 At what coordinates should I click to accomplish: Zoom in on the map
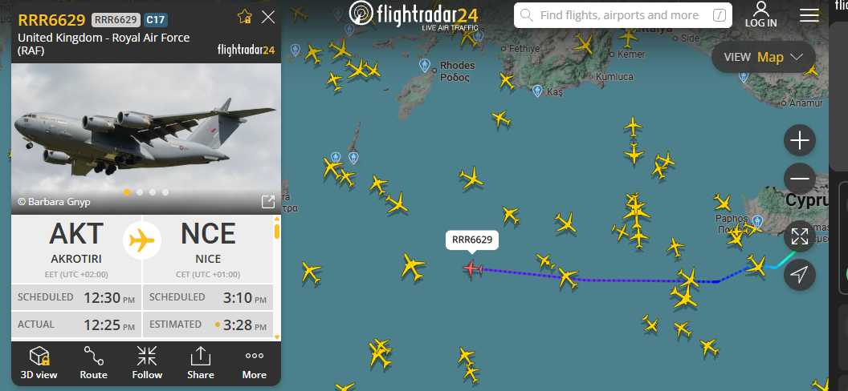click(799, 141)
